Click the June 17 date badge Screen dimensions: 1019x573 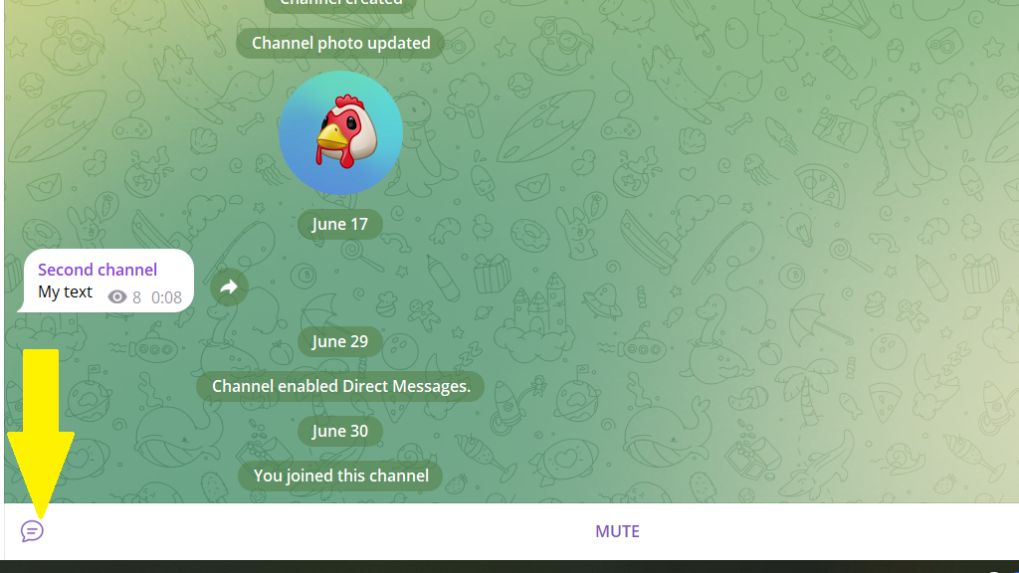[340, 224]
